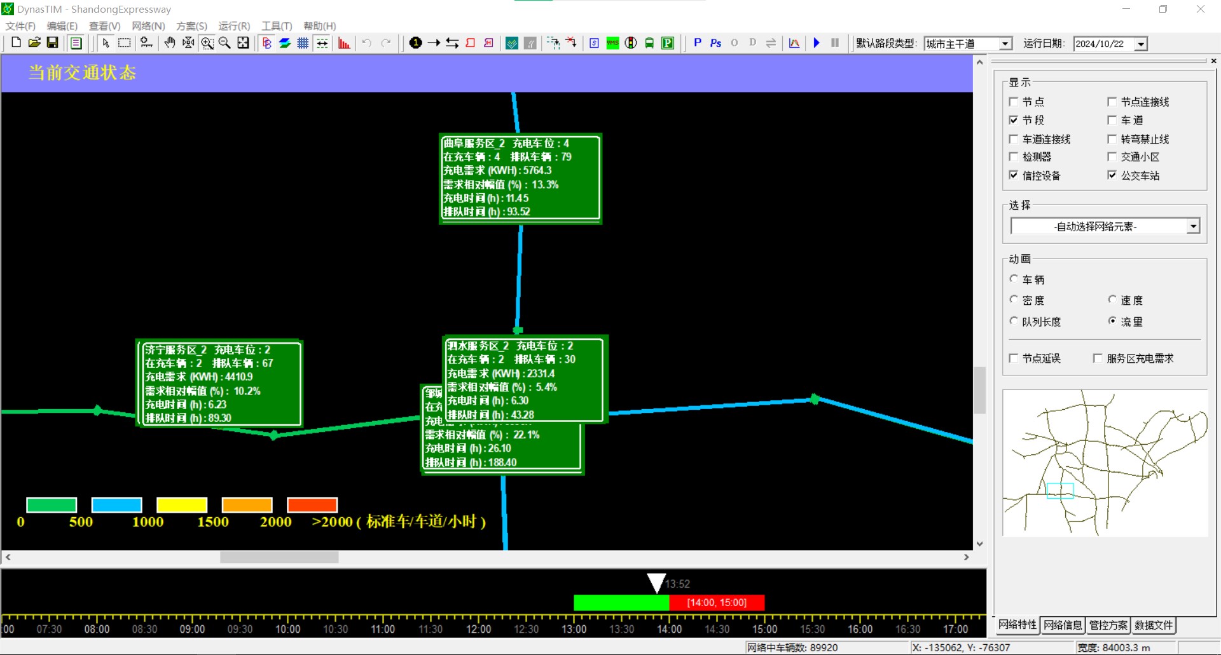The image size is (1221, 655).
Task: Click the red [14:00, 15:00] timeline segment
Action: coord(717,602)
